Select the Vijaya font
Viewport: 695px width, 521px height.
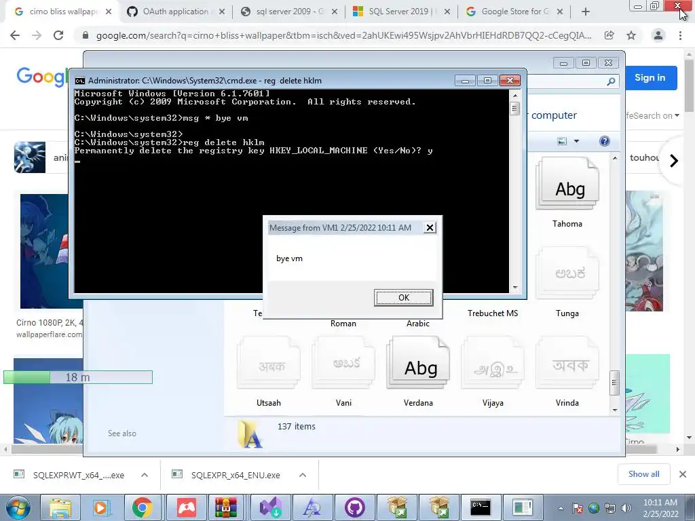click(493, 372)
